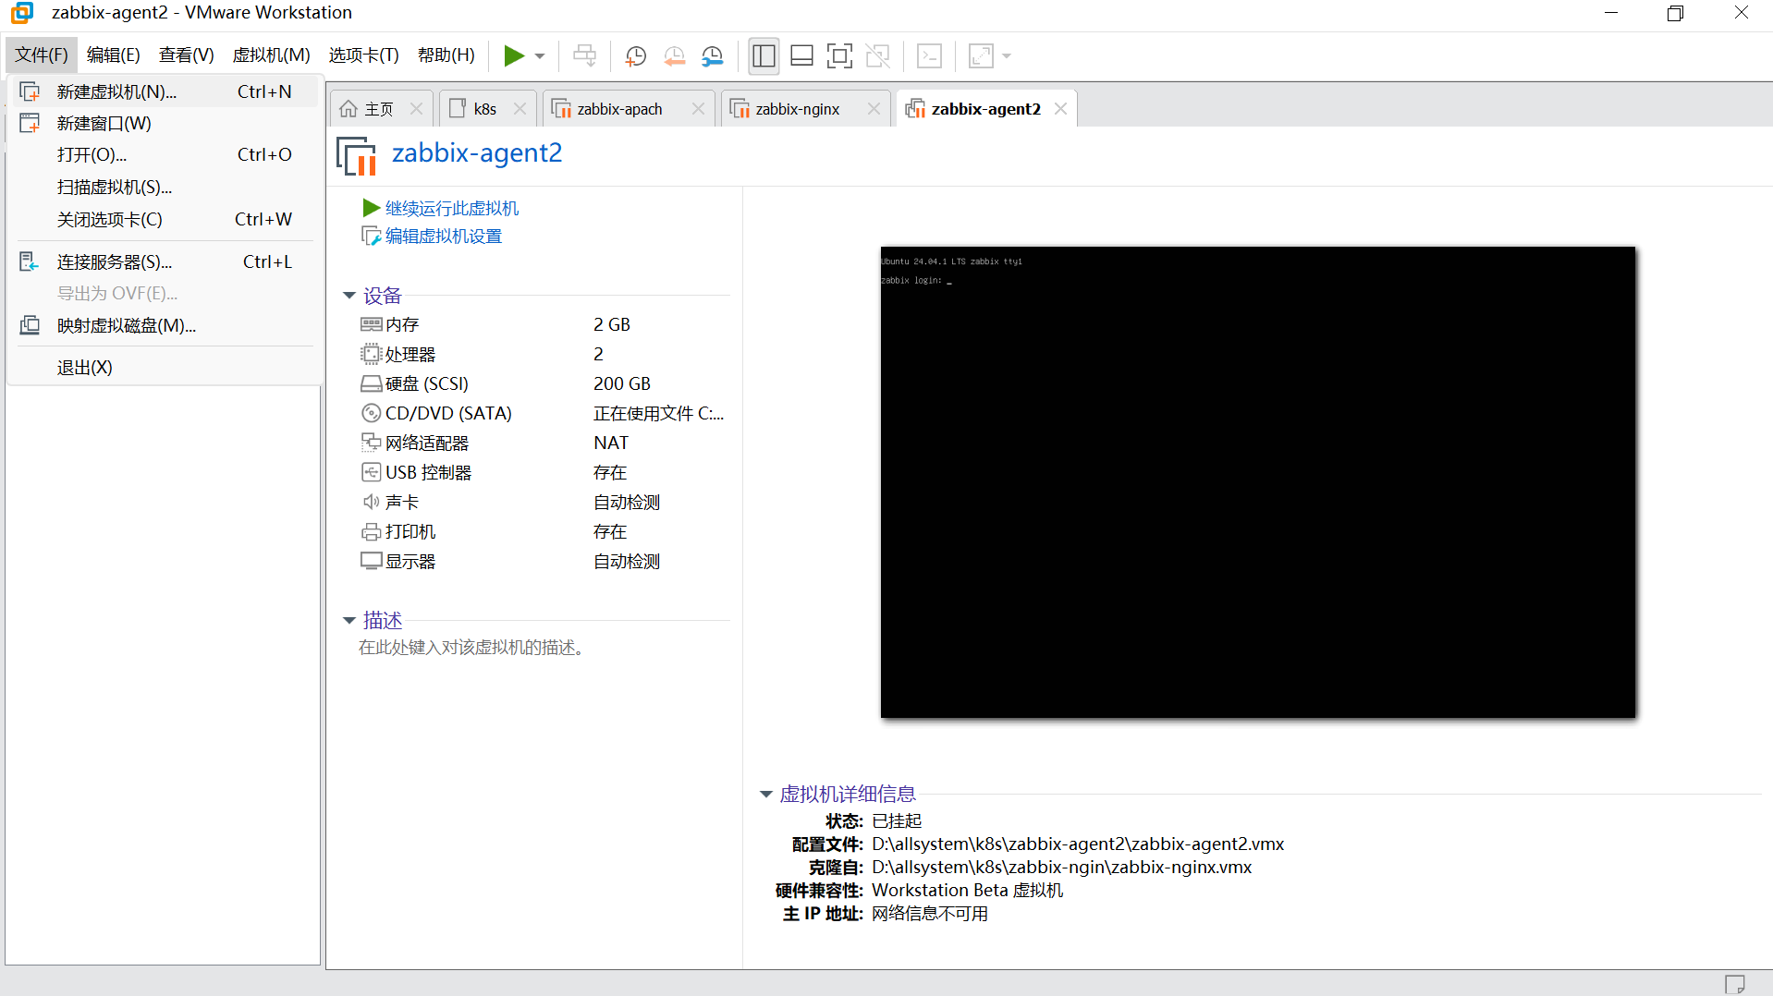Screen dimensions: 1773x996
Task: Take a snapshot of this virtual machine
Action: point(635,56)
